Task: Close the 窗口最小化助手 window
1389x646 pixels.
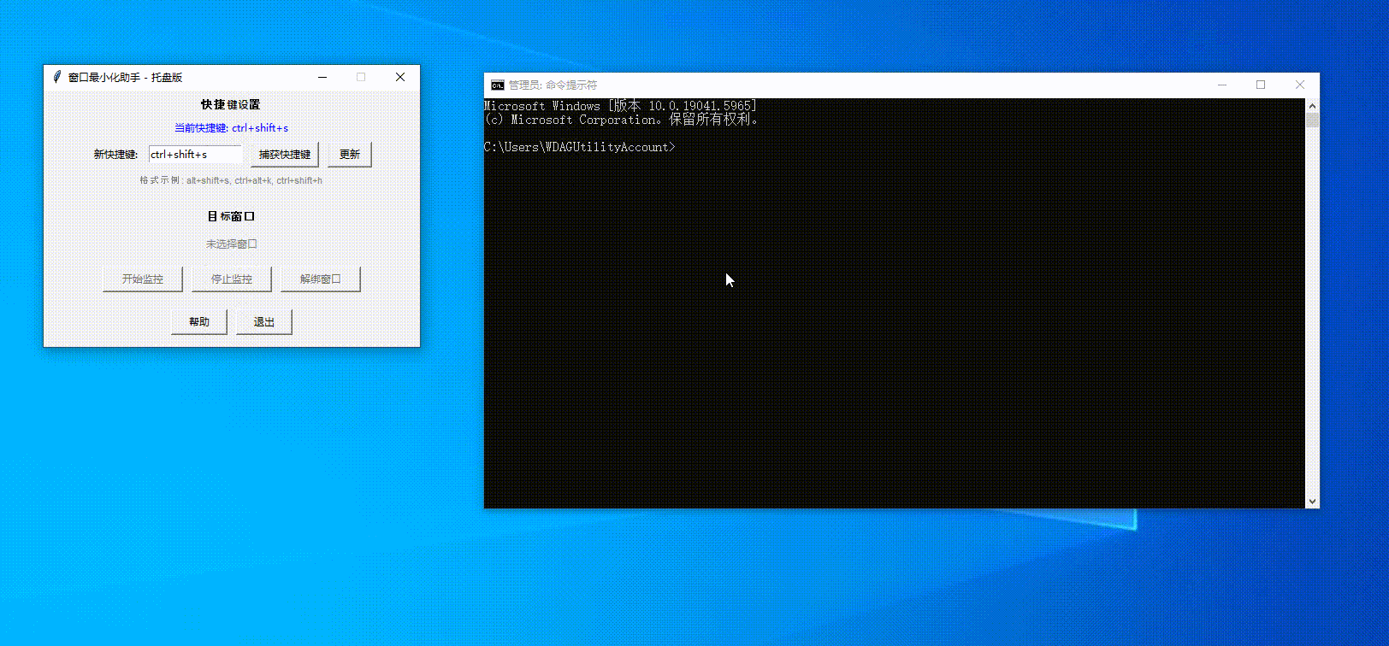Action: coord(399,77)
